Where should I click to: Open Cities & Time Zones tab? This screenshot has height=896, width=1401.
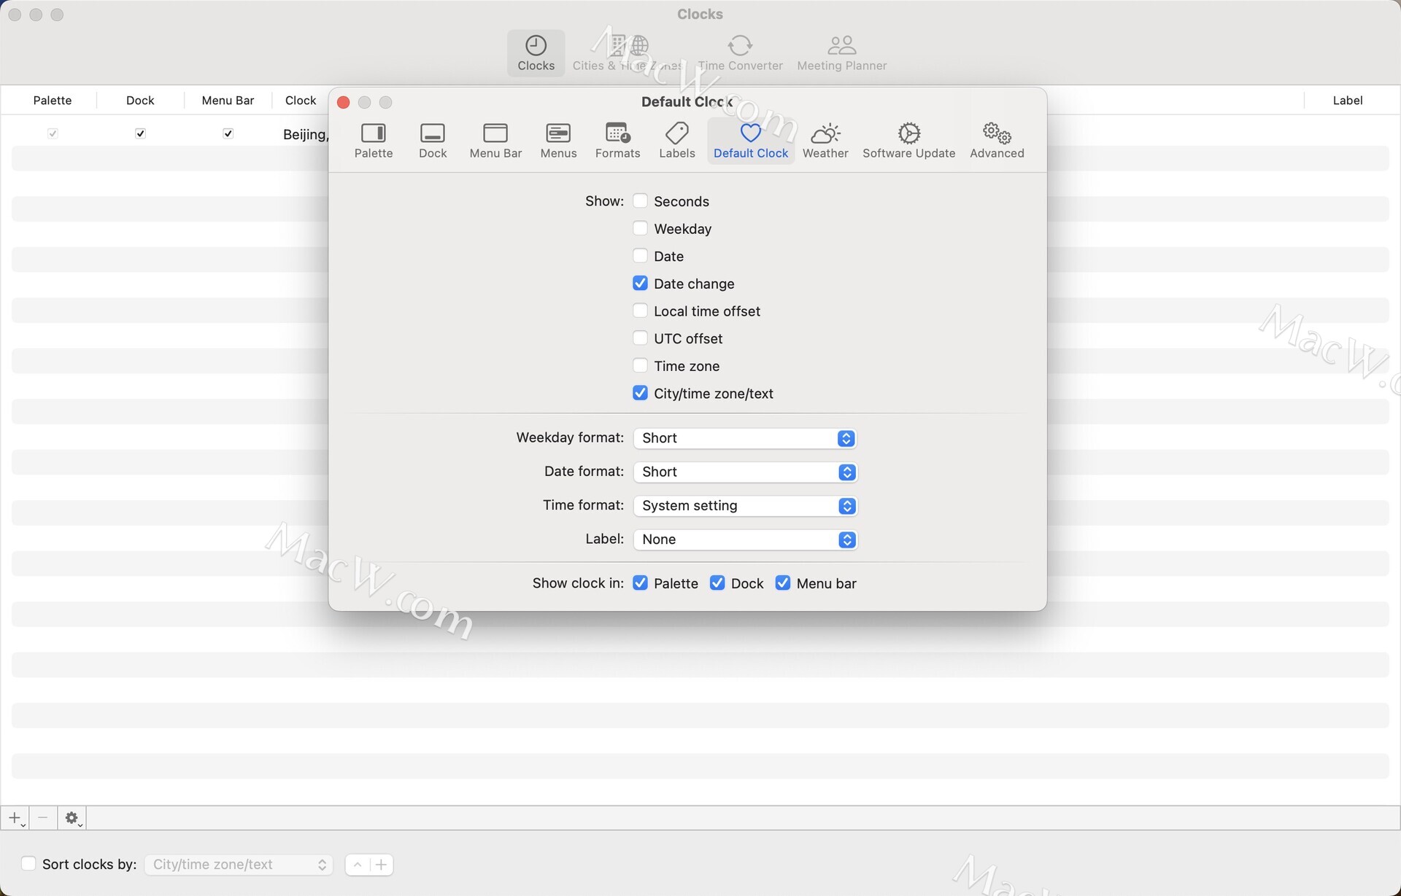tap(628, 53)
